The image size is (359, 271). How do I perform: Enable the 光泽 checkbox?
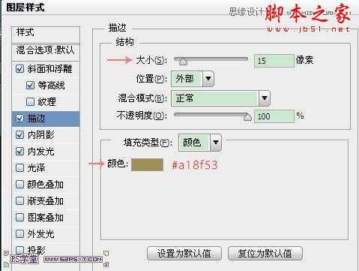click(19, 168)
